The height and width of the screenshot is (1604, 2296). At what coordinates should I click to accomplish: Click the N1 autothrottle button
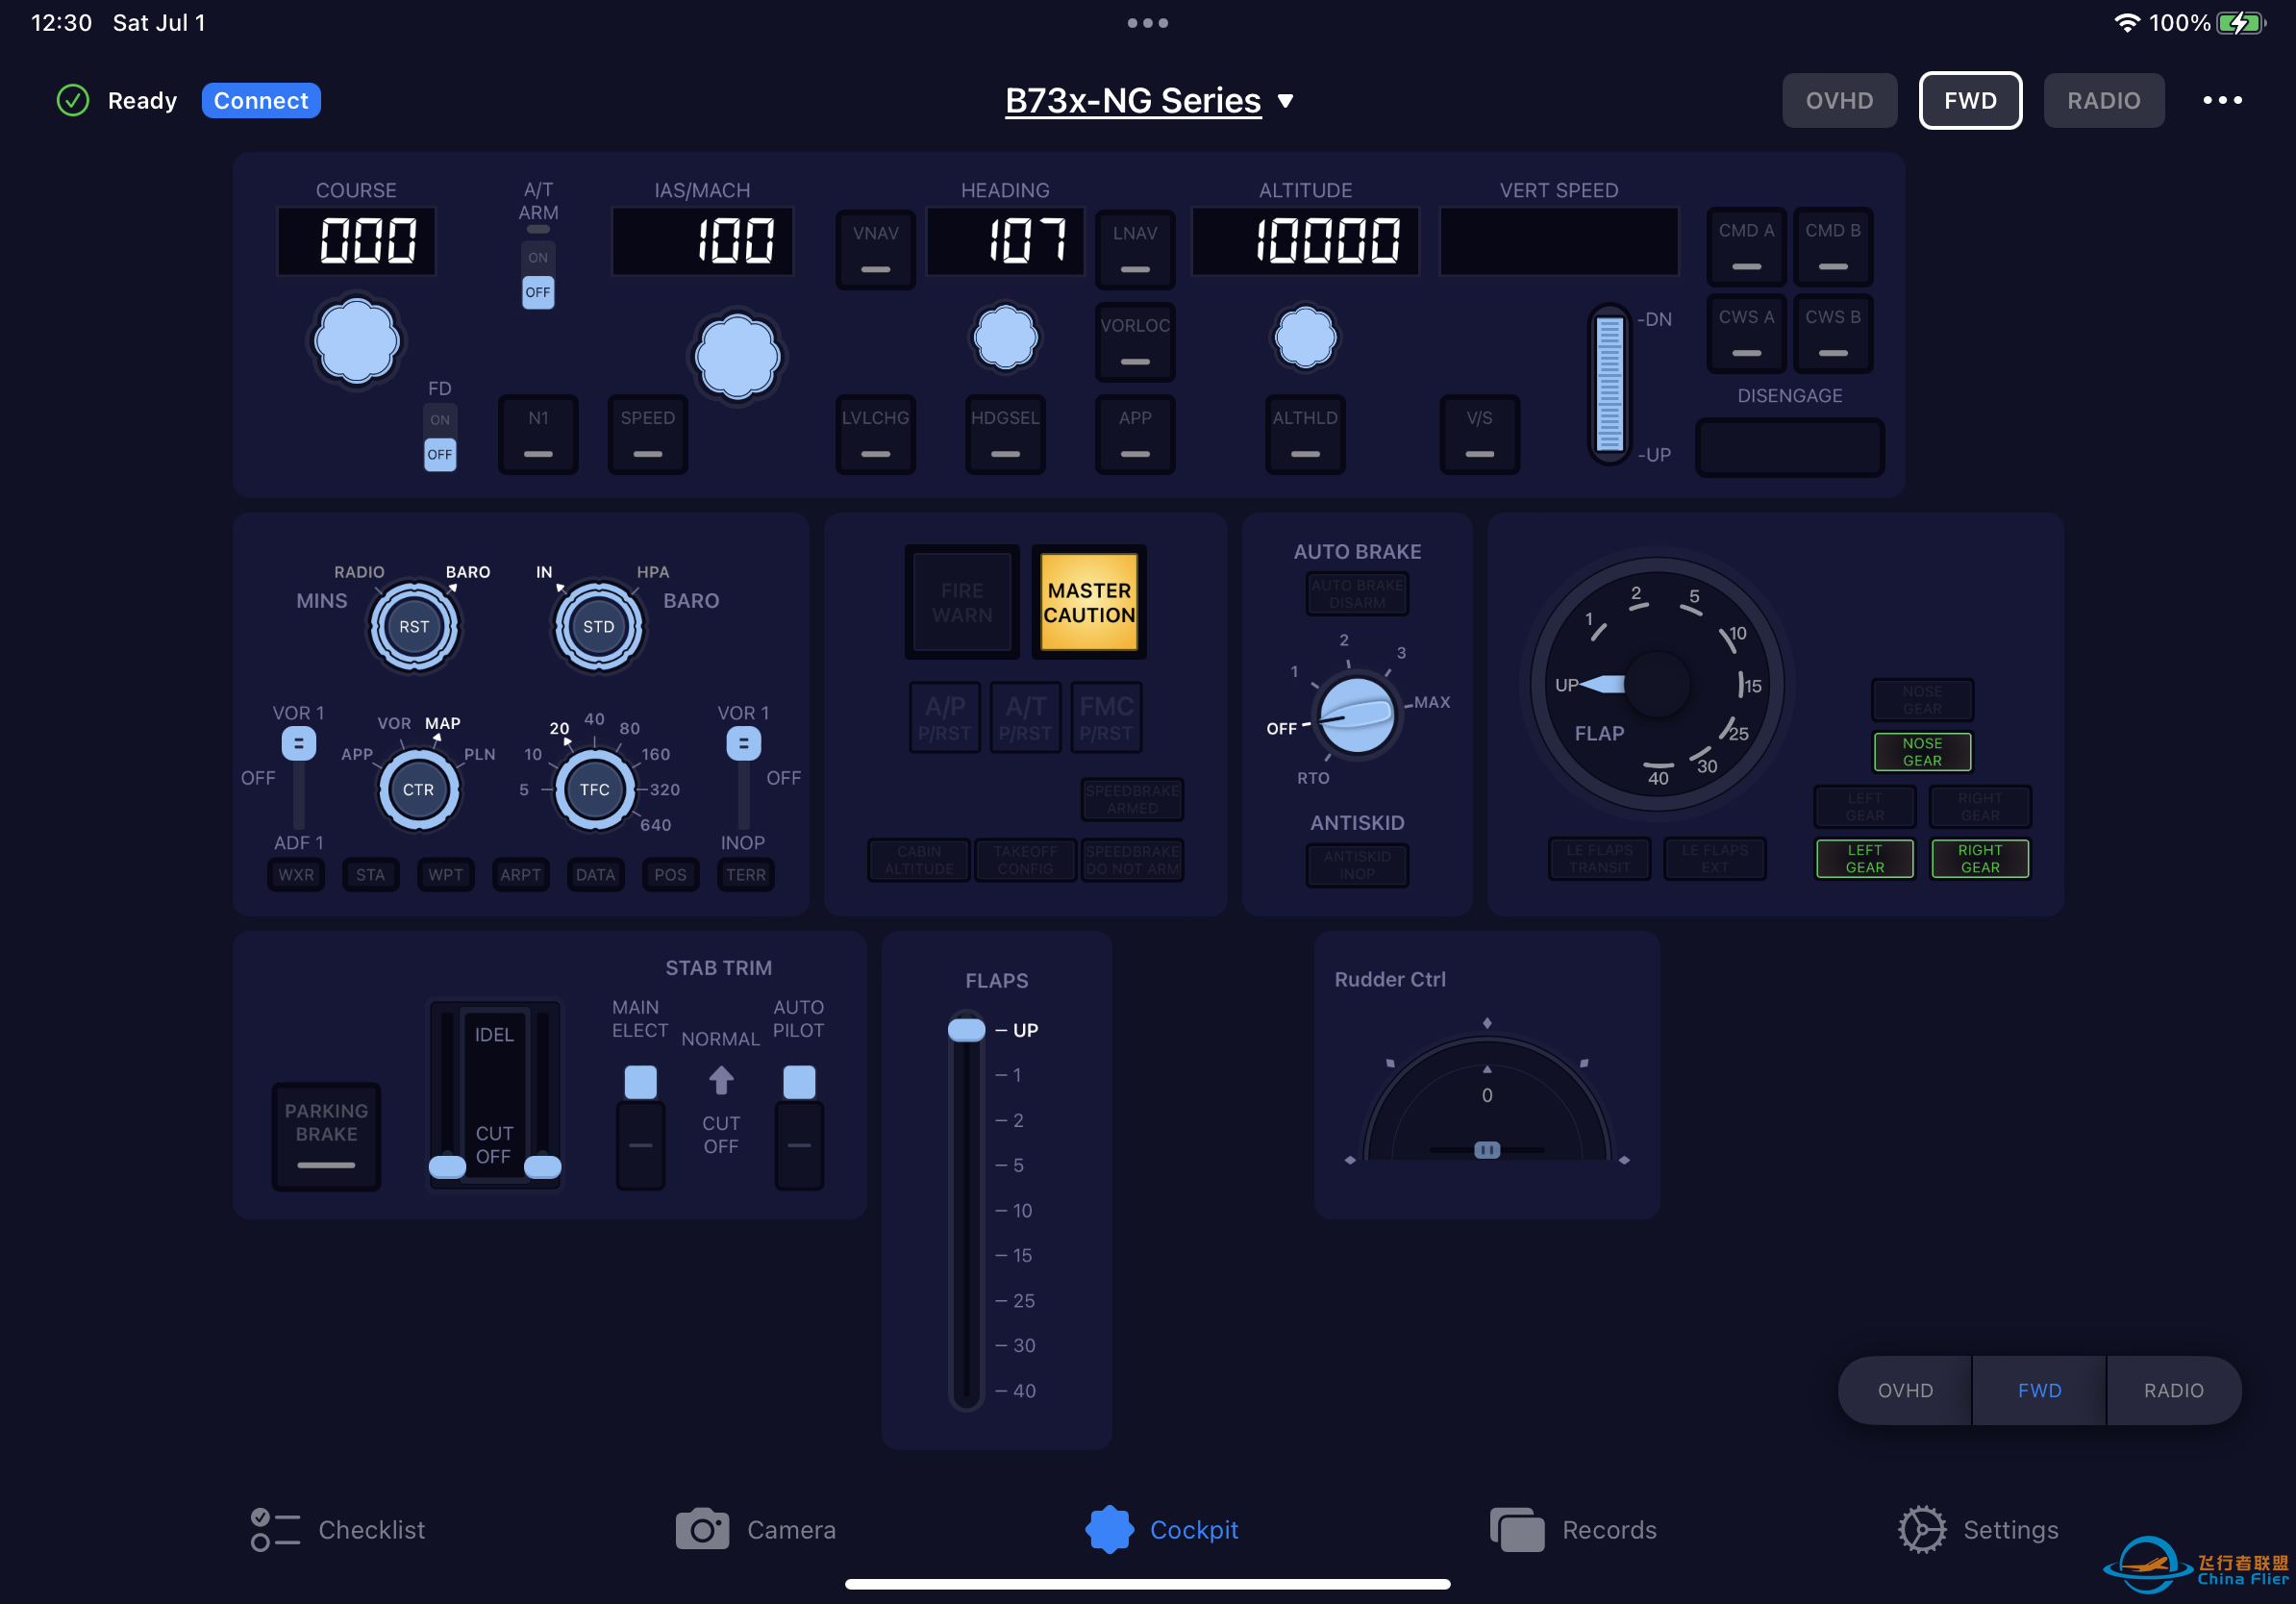point(538,434)
